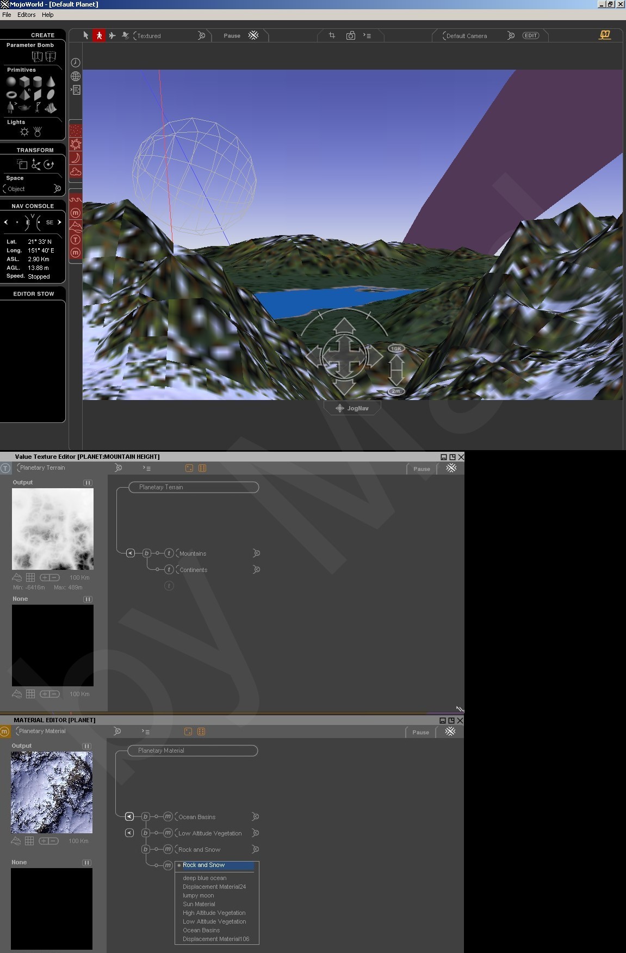Viewport: 626px width, 953px height.
Task: Open the Space Object dropdown
Action: (32, 189)
